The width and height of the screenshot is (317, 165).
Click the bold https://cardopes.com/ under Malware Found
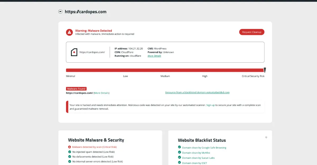(x=80, y=93)
